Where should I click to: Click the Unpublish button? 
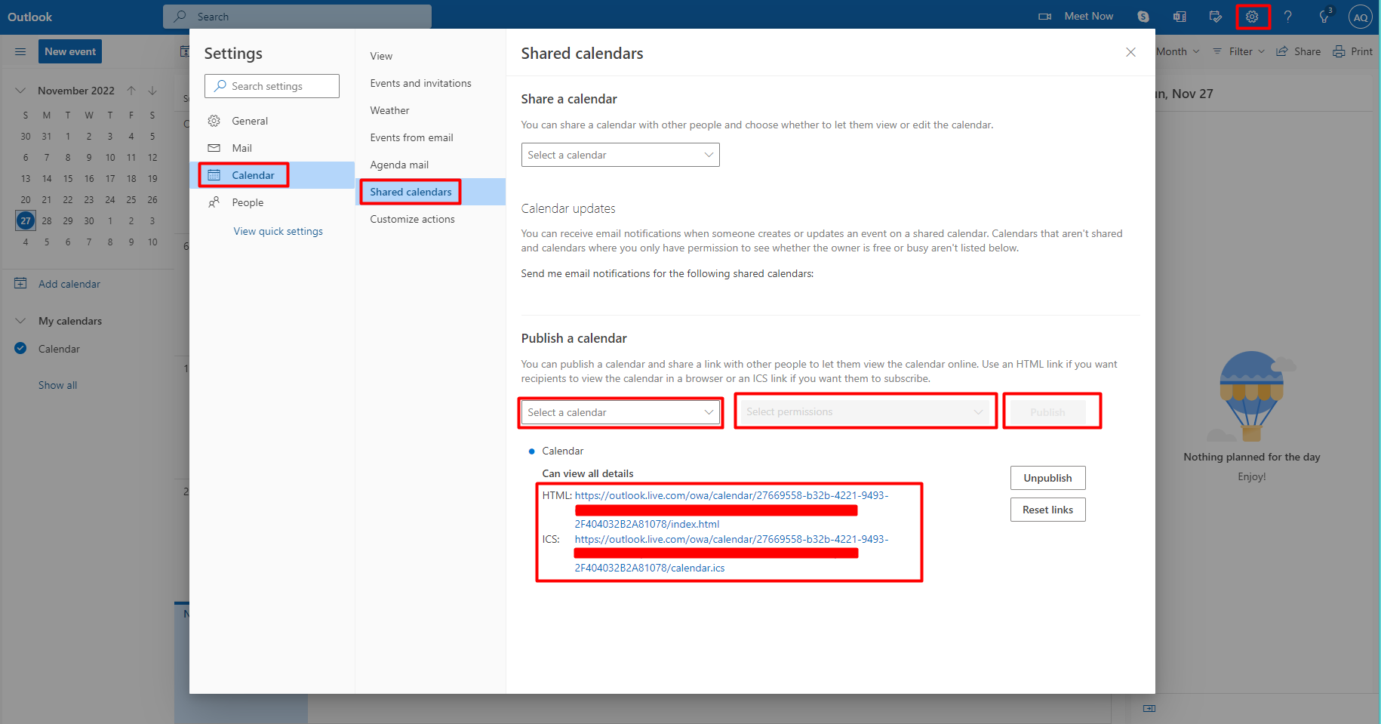point(1047,477)
